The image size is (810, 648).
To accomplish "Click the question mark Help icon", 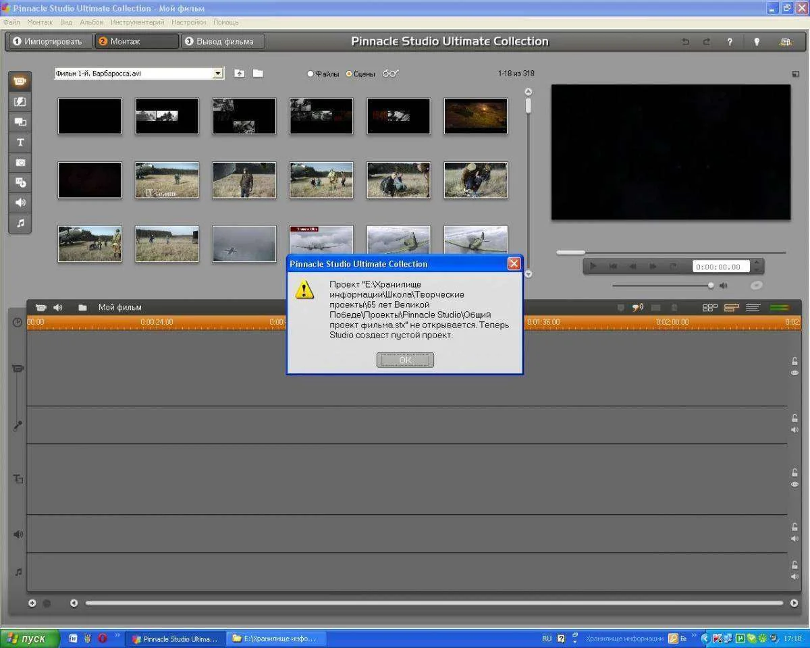I will [730, 42].
